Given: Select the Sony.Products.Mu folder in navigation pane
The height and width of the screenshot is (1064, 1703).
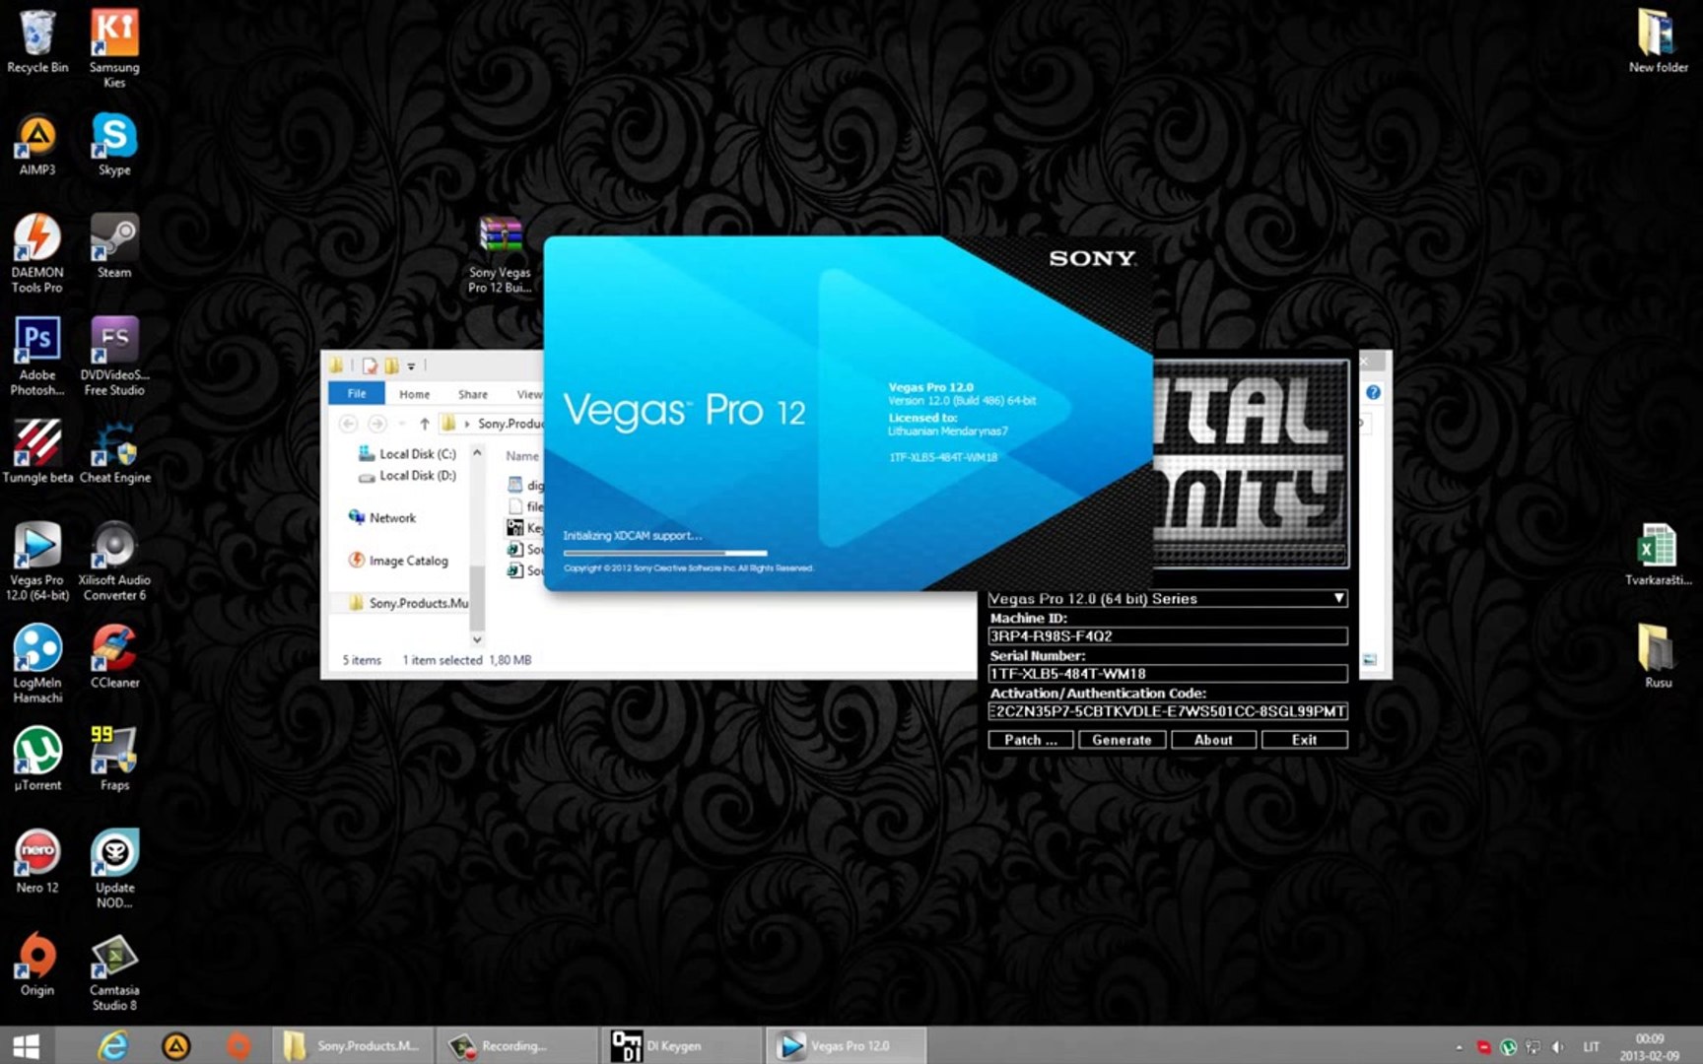Looking at the screenshot, I should [x=410, y=603].
